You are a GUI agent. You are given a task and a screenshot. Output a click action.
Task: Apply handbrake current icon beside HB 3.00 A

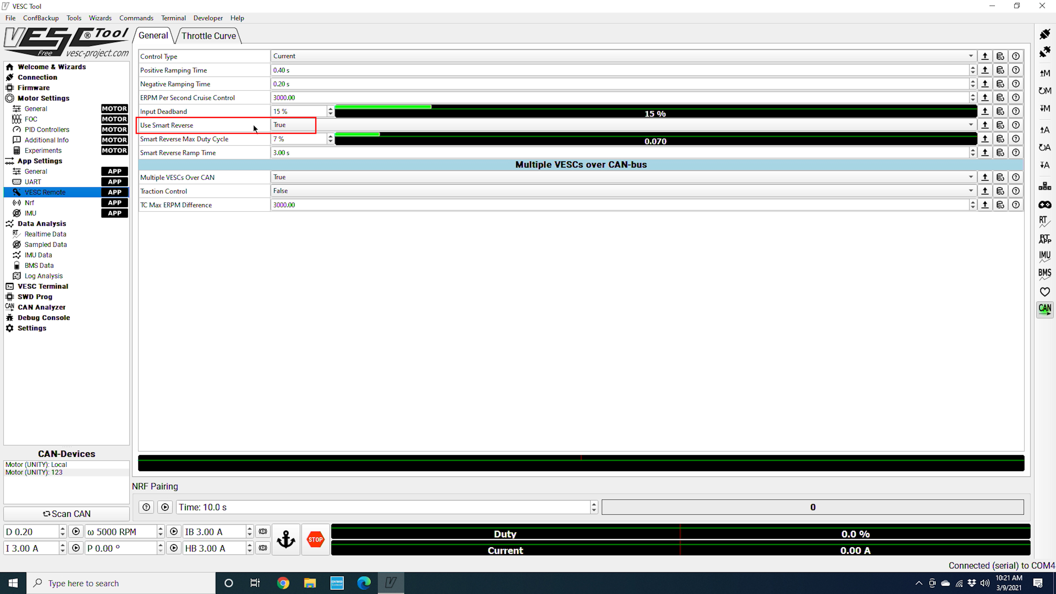[x=263, y=548]
